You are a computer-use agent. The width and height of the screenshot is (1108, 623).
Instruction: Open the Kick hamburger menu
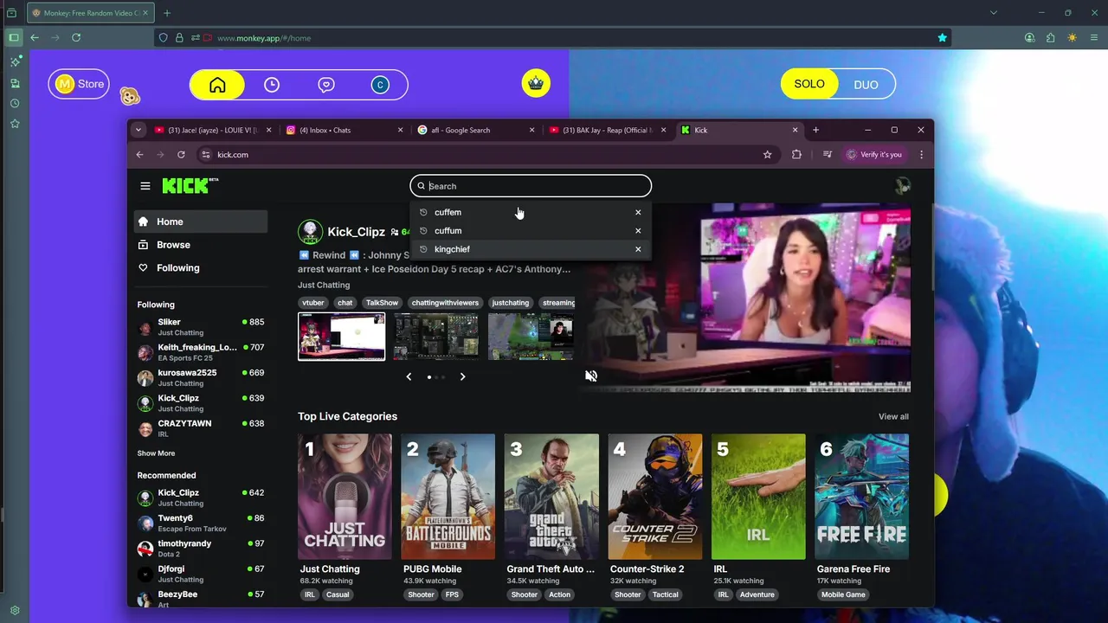point(145,186)
